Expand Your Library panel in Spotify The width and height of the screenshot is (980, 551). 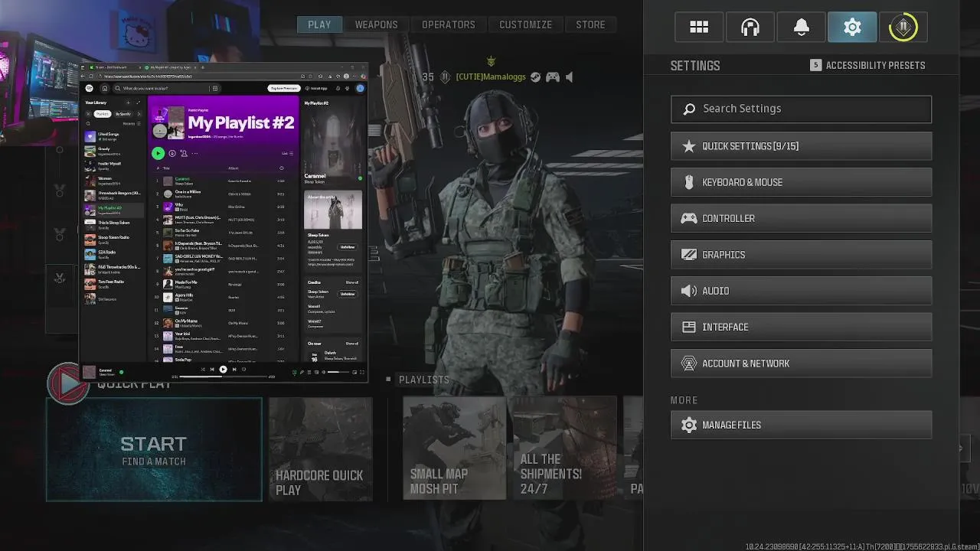(x=139, y=103)
